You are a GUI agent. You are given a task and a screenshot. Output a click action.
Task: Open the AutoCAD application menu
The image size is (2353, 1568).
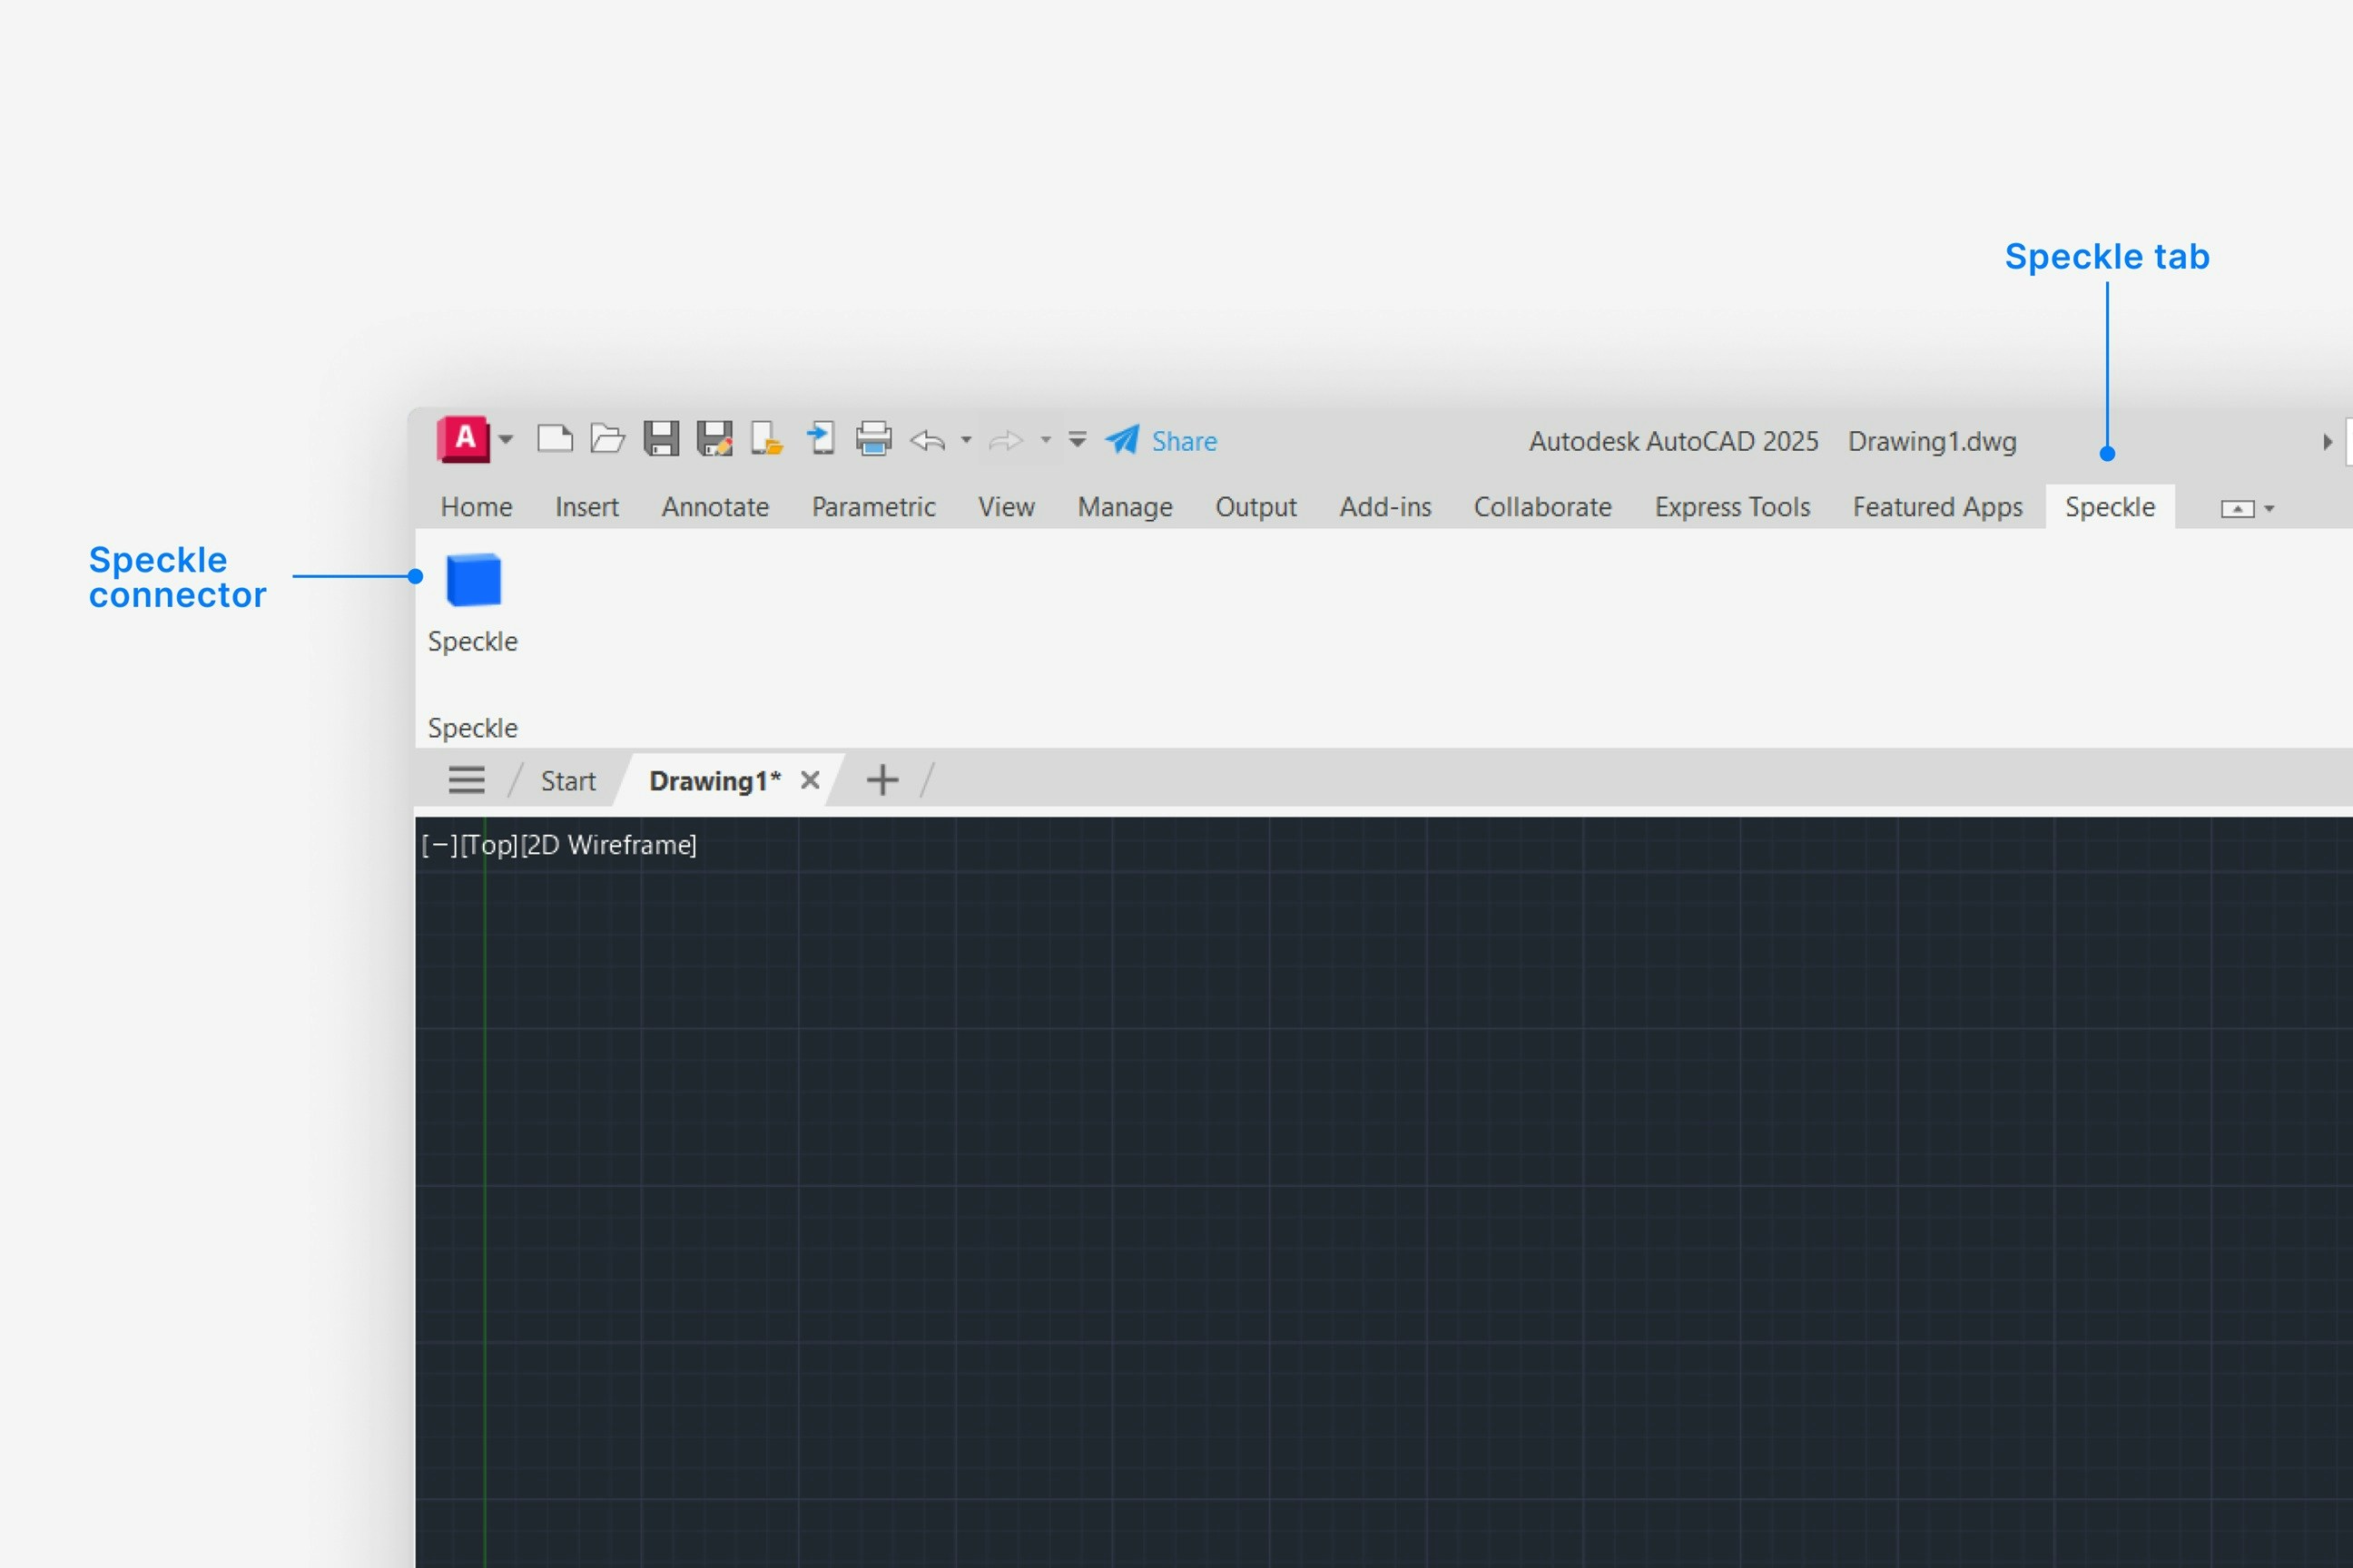click(x=465, y=440)
